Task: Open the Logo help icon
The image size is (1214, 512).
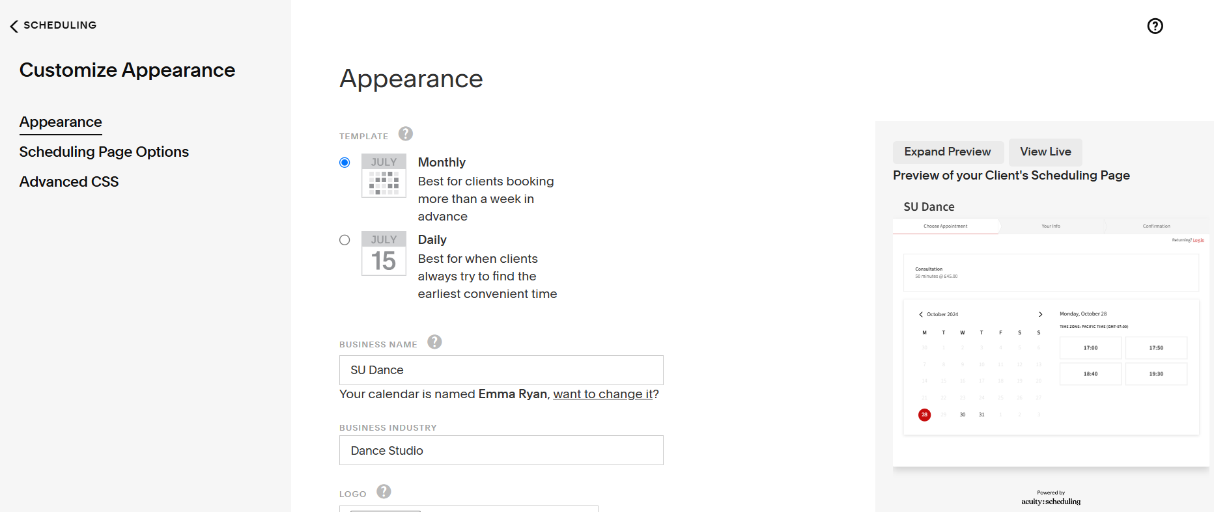Action: point(384,492)
